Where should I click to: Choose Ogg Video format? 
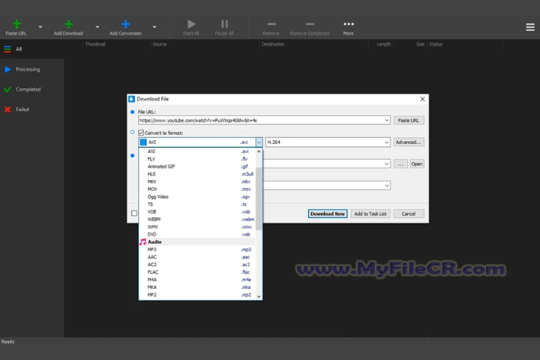(x=197, y=197)
